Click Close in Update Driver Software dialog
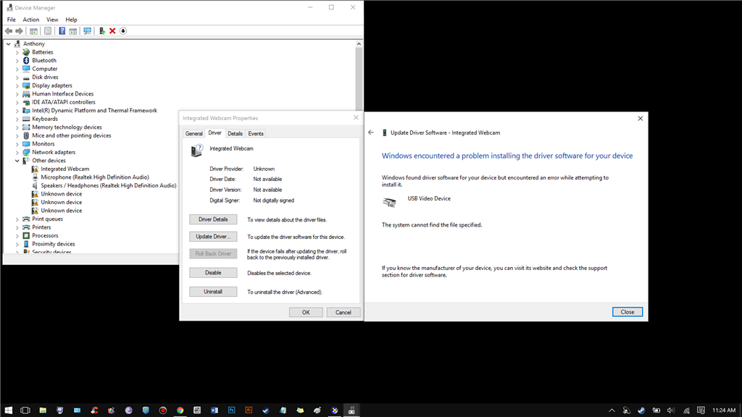The width and height of the screenshot is (742, 417). tap(628, 312)
